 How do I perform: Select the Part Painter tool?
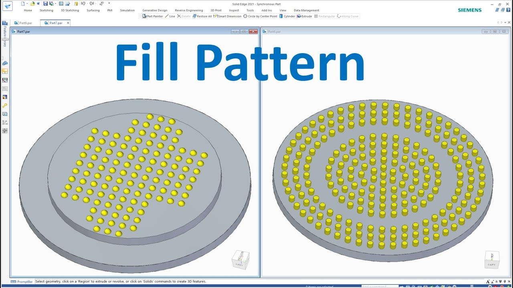(x=153, y=16)
